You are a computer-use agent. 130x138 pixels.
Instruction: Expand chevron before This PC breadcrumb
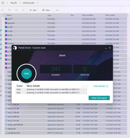click(7, 3)
